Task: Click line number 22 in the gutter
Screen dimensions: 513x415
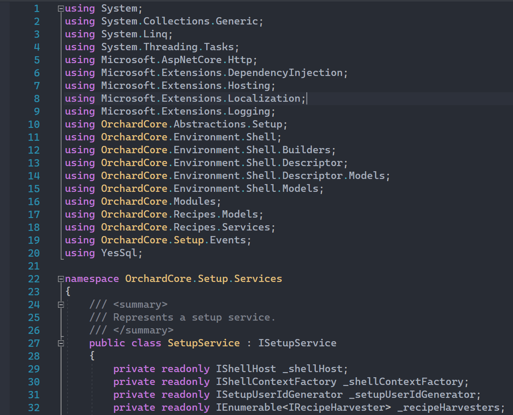Action: coord(34,279)
